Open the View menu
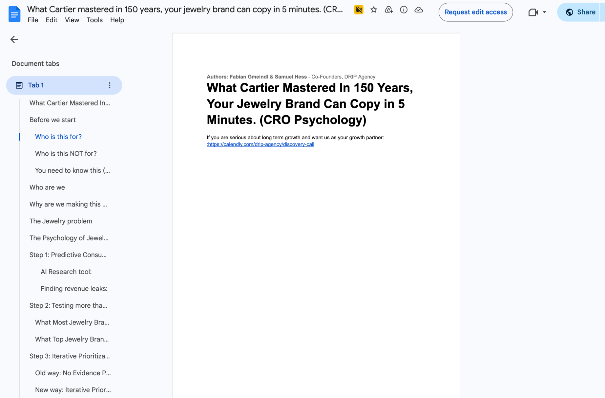This screenshot has height=398, width=605. 72,20
